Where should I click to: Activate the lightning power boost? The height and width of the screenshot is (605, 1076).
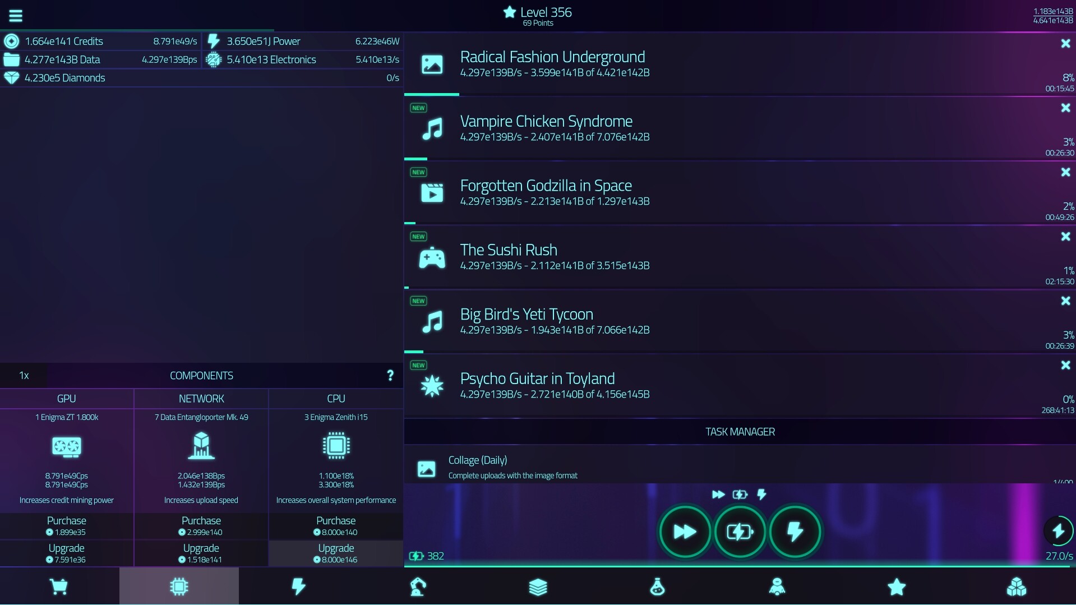pyautogui.click(x=795, y=532)
